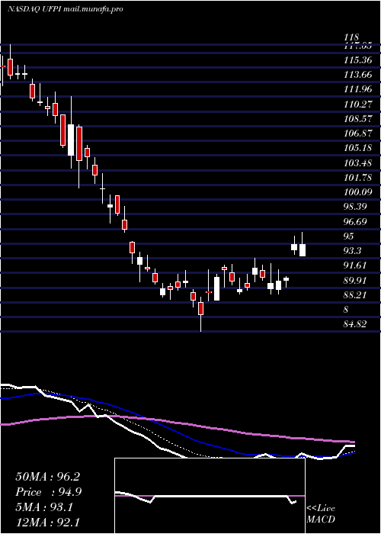381x534 pixels.
Task: Click the last white candlestick on the right
Action: point(303,249)
